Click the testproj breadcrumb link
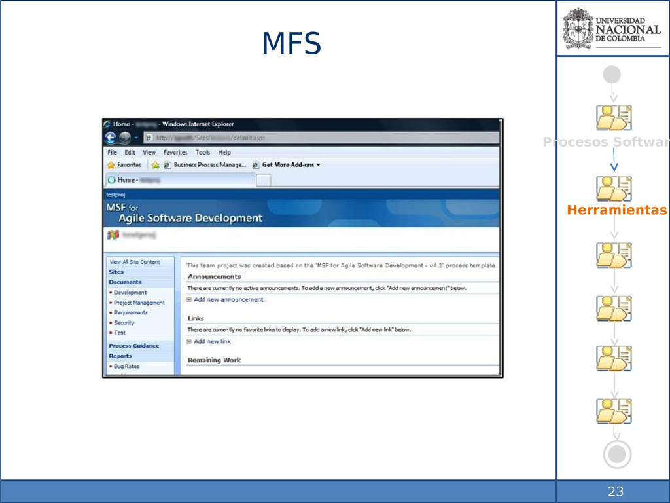The image size is (670, 503). point(115,195)
